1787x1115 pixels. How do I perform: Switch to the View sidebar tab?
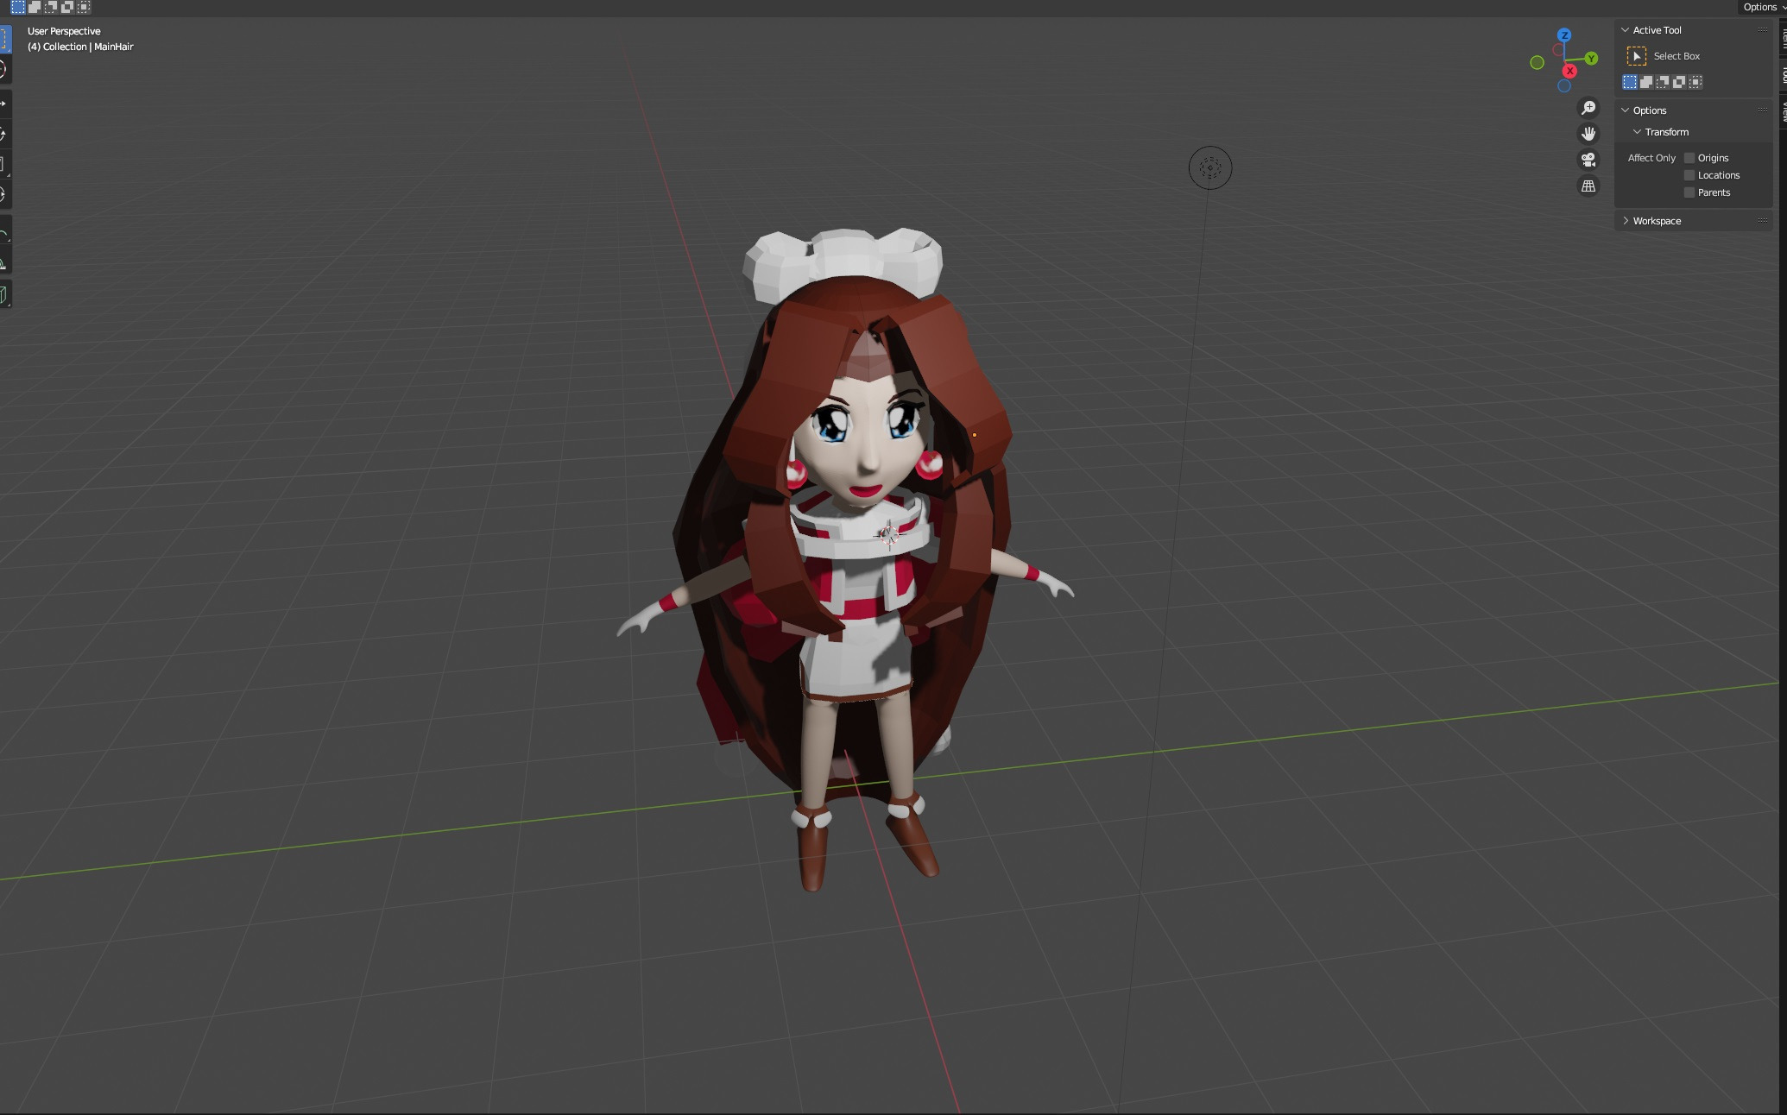pyautogui.click(x=1784, y=110)
